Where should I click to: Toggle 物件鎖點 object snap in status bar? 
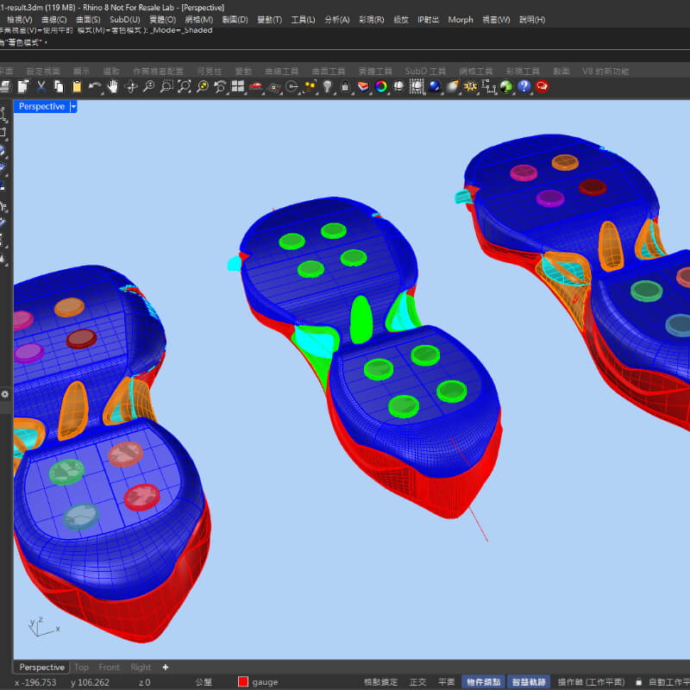pyautogui.click(x=483, y=681)
